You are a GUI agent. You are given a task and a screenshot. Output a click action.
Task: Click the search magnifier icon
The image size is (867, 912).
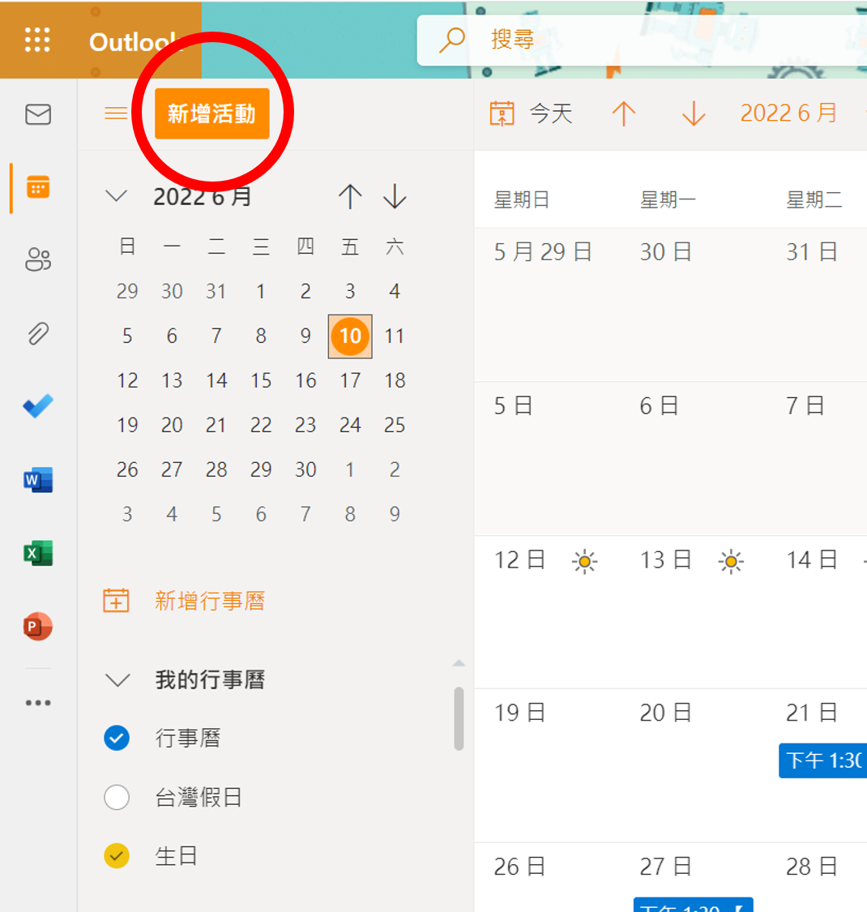451,41
